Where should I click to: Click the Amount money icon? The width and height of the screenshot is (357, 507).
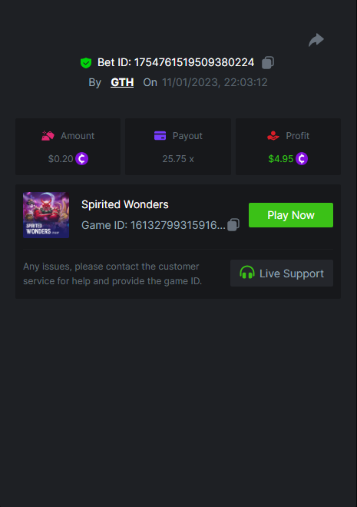click(x=48, y=136)
